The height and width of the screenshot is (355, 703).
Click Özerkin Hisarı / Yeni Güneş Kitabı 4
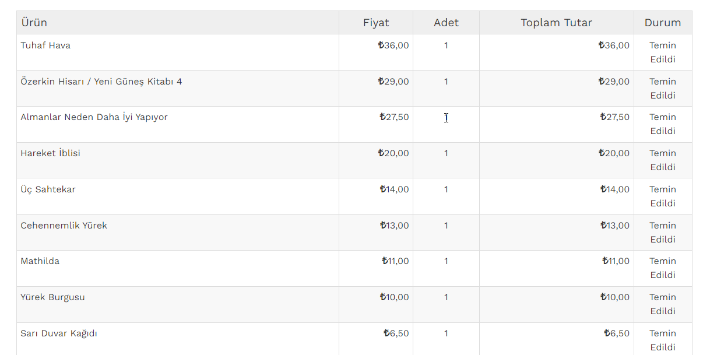coord(101,82)
